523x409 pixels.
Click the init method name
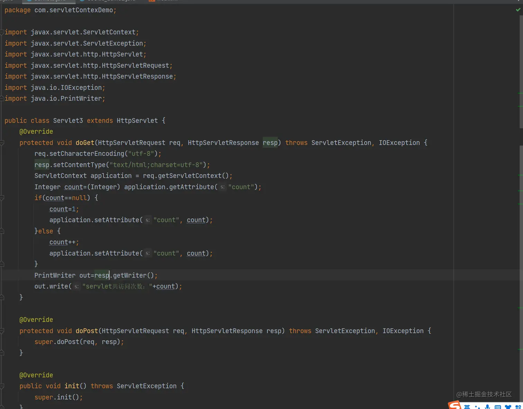tap(72, 386)
